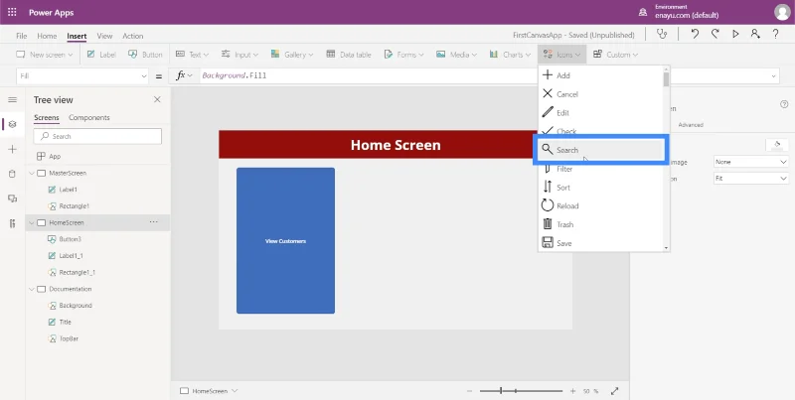The width and height of the screenshot is (795, 400).
Task: Open the background color fill picker
Action: pyautogui.click(x=777, y=145)
